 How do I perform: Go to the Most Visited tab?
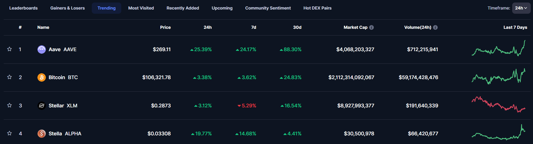pyautogui.click(x=141, y=8)
